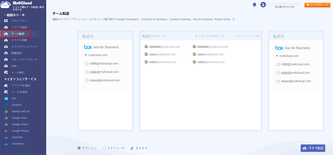This screenshot has width=333, height=155.
Task: Open オプション settings link
Action: click(x=89, y=148)
